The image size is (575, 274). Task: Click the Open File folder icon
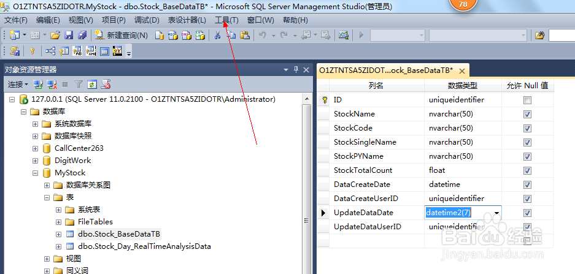[x=55, y=35]
